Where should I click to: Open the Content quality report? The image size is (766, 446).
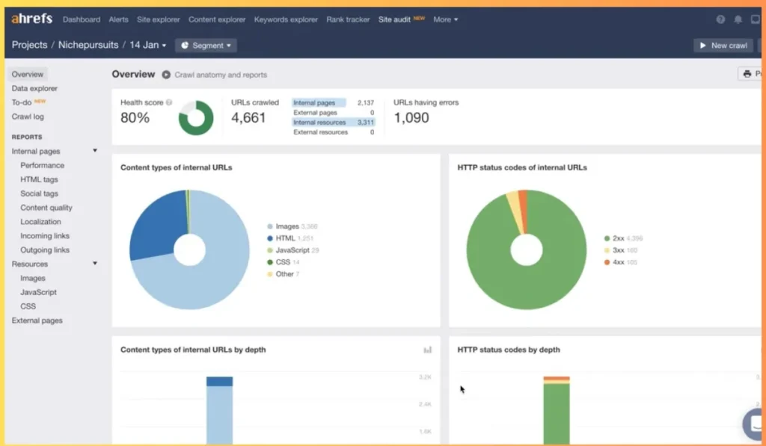[x=46, y=208]
